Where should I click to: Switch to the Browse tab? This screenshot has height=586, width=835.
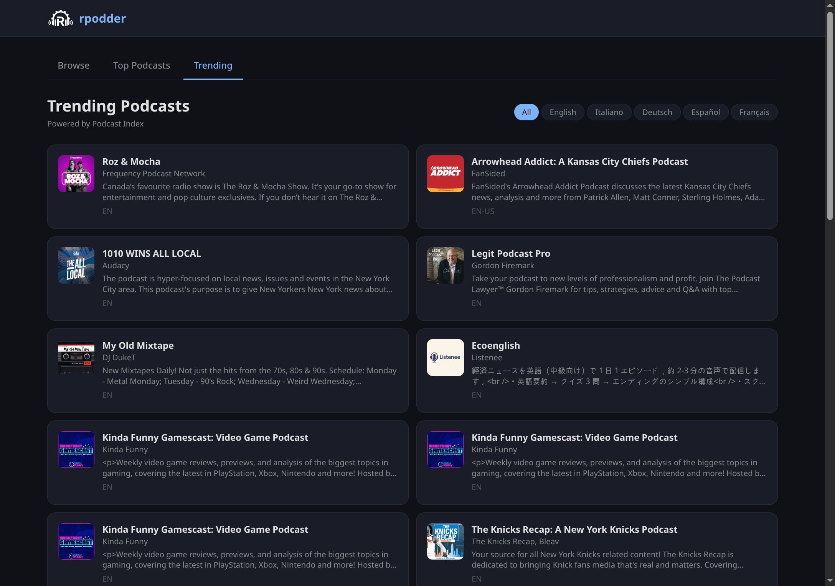[x=73, y=65]
